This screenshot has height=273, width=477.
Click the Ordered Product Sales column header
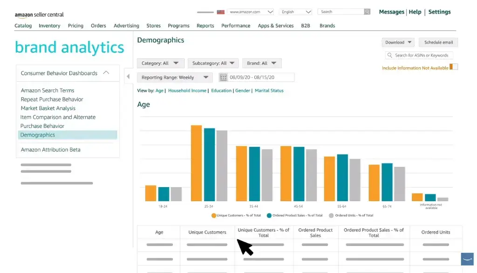(315, 232)
